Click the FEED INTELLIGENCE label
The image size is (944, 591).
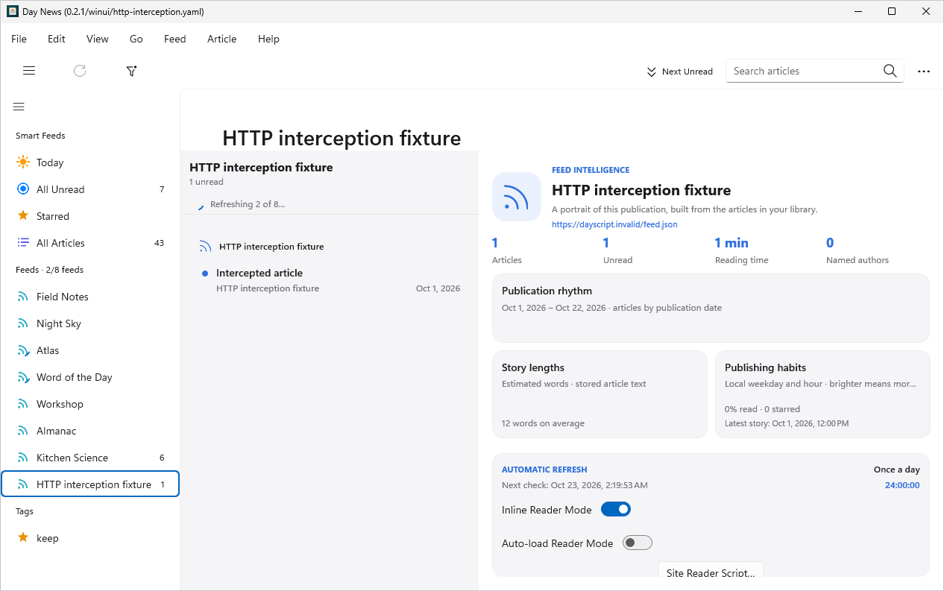pyautogui.click(x=591, y=170)
